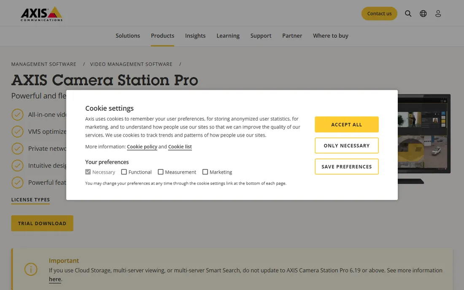This screenshot has width=464, height=290.
Task: Enable the Marketing cookies checkbox
Action: click(205, 172)
